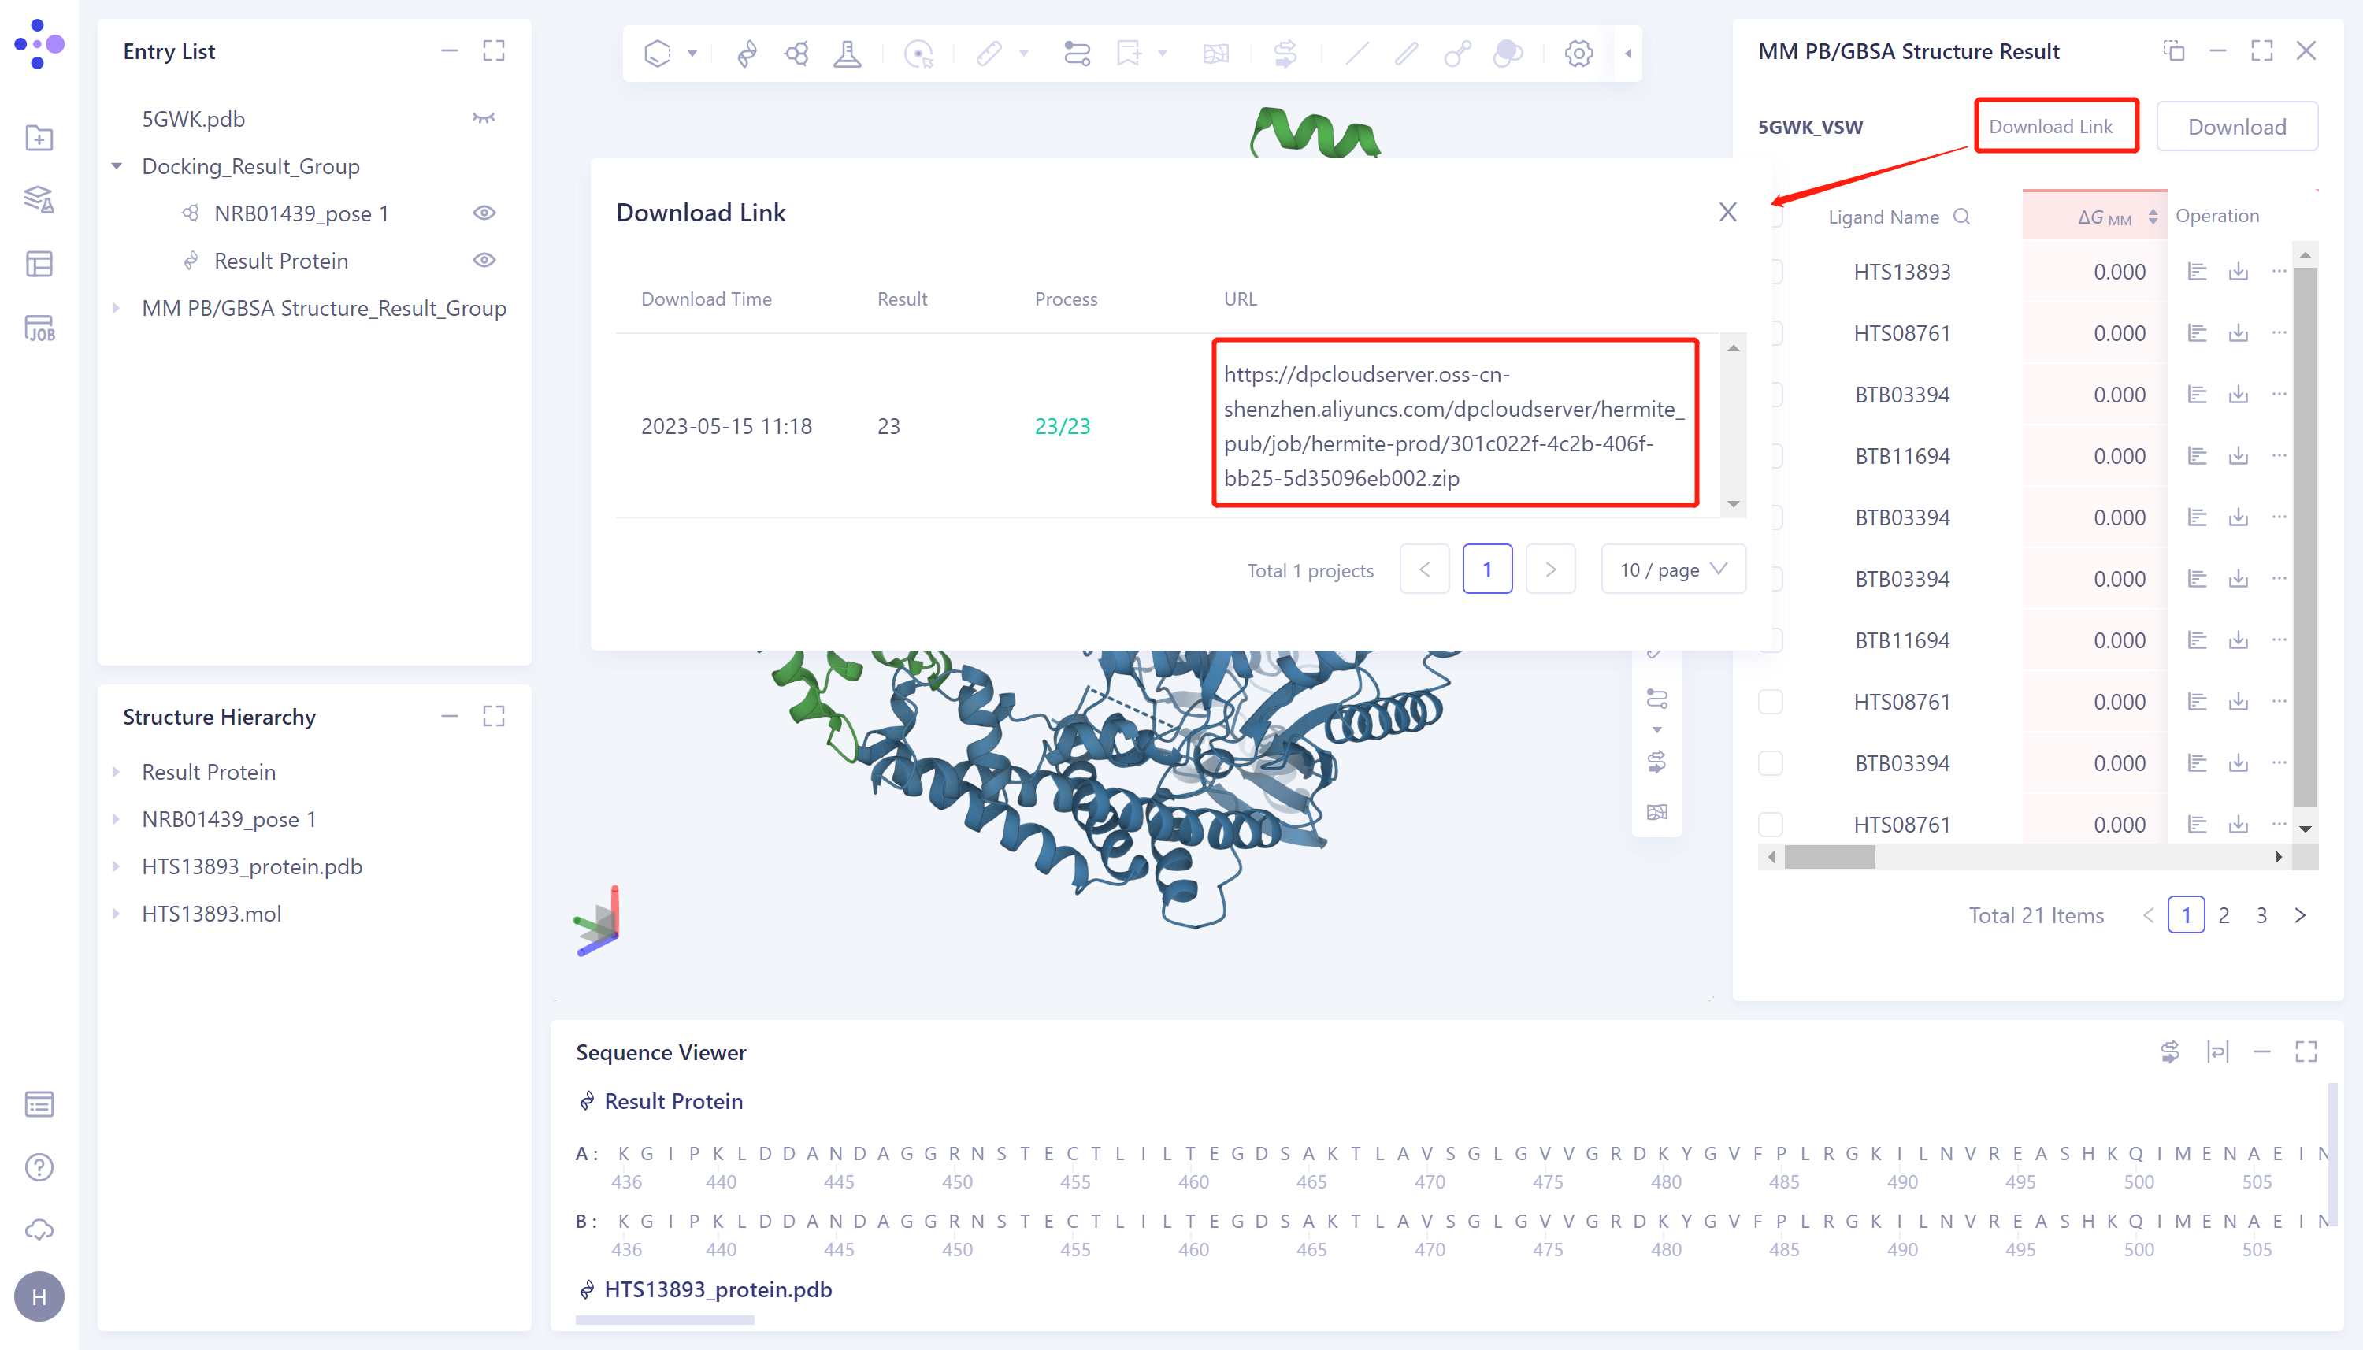This screenshot has width=2363, height=1350.
Task: Go to page 3 of results
Action: [2262, 915]
